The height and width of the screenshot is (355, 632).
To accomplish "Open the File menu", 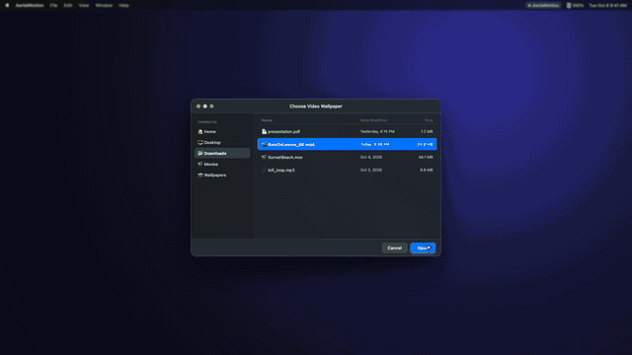I will point(53,5).
